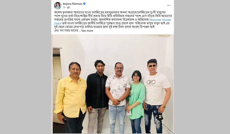Click the gold wristwatch in the photo
Screen dimensions: 230x134
point(164,106)
